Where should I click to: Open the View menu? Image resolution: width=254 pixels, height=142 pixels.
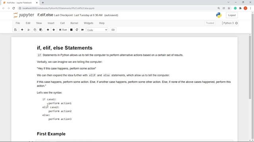point(39,23)
